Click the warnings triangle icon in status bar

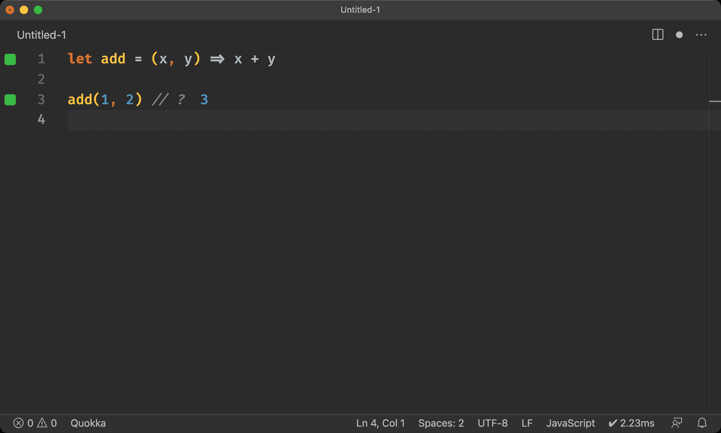tap(42, 423)
